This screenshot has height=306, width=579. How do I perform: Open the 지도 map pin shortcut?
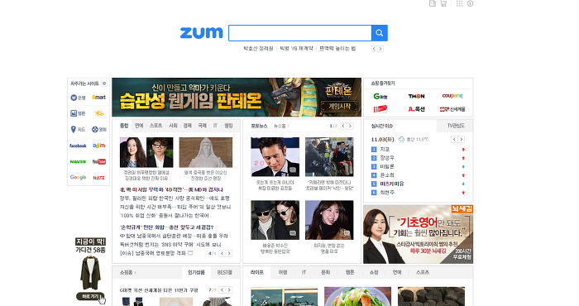[78, 129]
